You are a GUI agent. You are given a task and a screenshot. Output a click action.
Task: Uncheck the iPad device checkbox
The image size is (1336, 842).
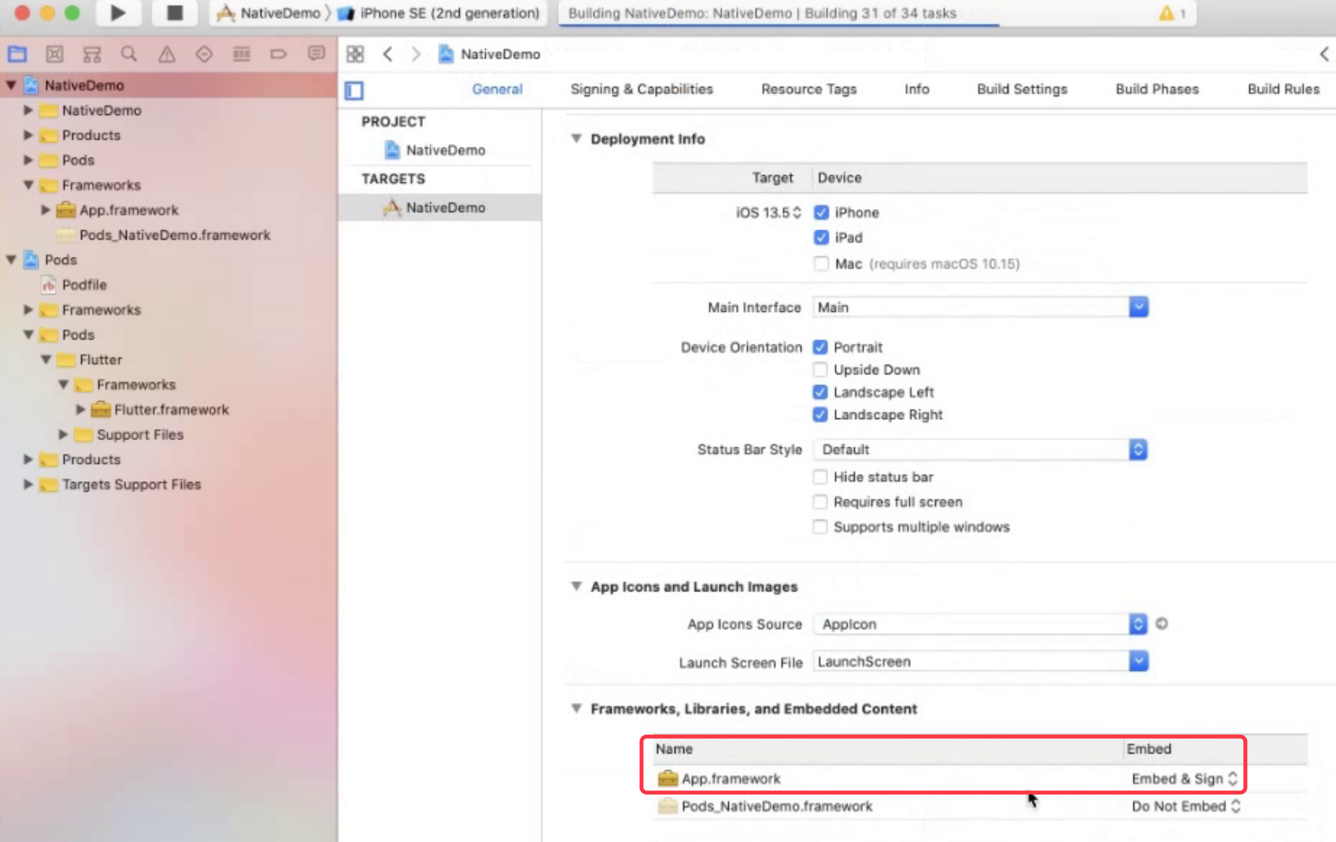click(x=821, y=237)
